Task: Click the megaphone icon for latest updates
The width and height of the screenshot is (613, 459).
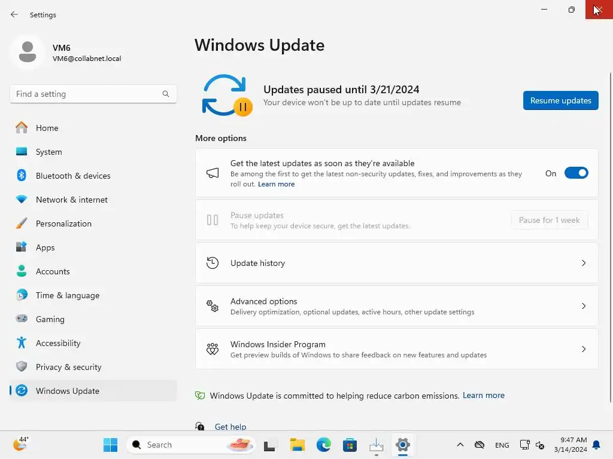Action: pos(213,173)
